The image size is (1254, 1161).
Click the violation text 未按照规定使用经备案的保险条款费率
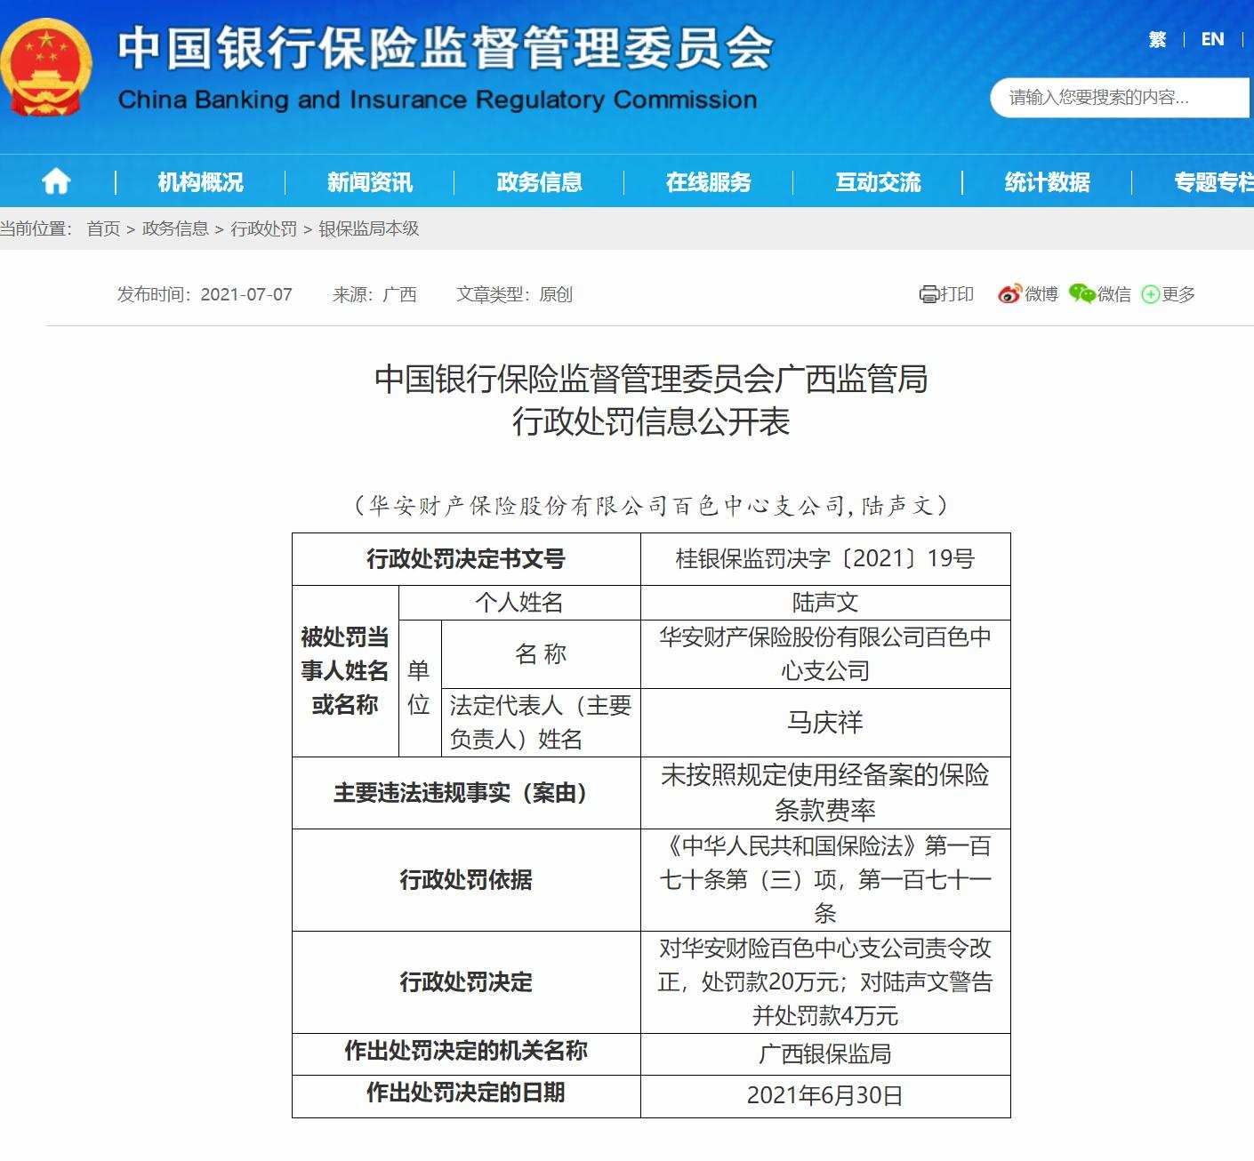point(825,793)
